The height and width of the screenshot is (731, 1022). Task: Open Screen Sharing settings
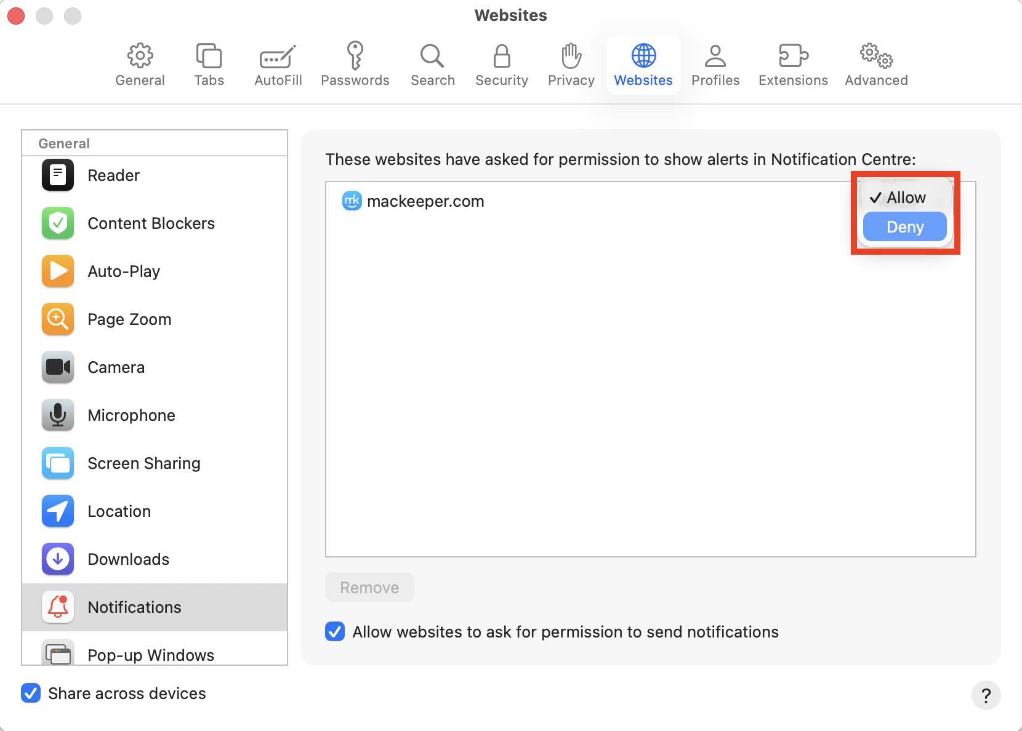(x=57, y=463)
